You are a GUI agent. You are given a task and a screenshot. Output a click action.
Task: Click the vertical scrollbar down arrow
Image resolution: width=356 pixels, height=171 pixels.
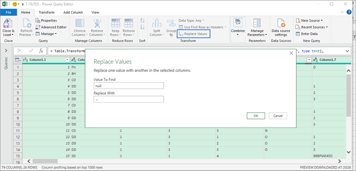coord(349,152)
